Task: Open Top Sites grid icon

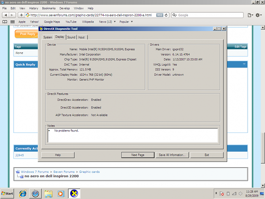Action: [x=12, y=22]
